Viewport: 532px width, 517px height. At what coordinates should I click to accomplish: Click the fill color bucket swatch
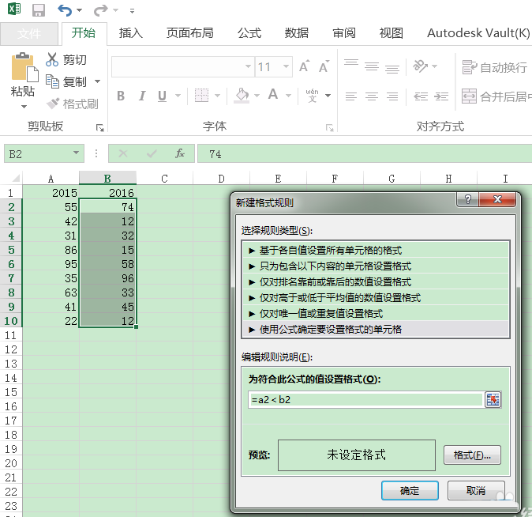(x=242, y=96)
